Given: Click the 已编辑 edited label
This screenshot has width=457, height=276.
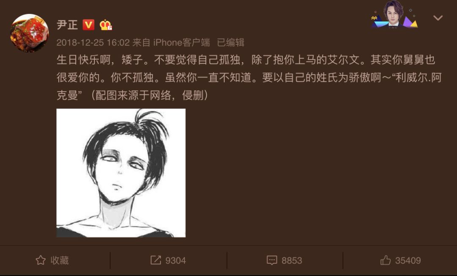Looking at the screenshot, I should [x=231, y=43].
